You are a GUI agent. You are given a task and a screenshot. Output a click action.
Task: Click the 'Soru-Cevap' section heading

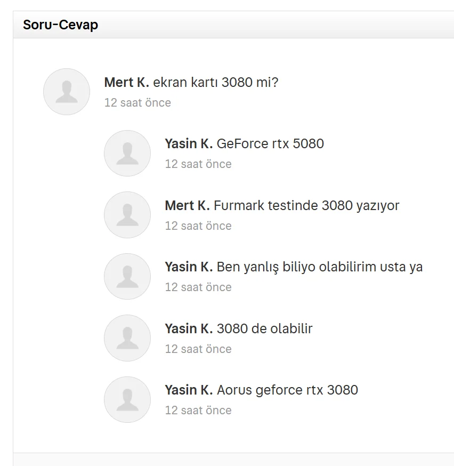(61, 25)
